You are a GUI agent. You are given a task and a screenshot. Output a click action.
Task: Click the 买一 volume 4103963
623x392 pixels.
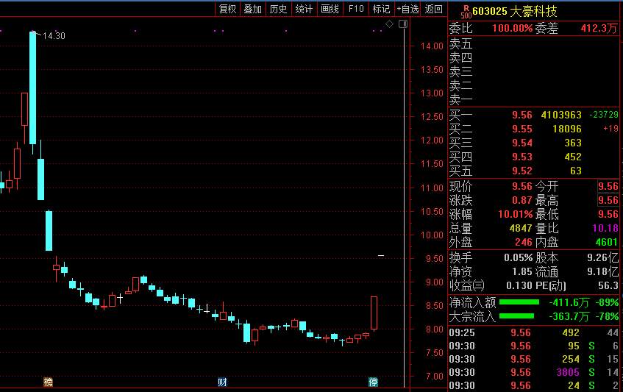point(561,115)
